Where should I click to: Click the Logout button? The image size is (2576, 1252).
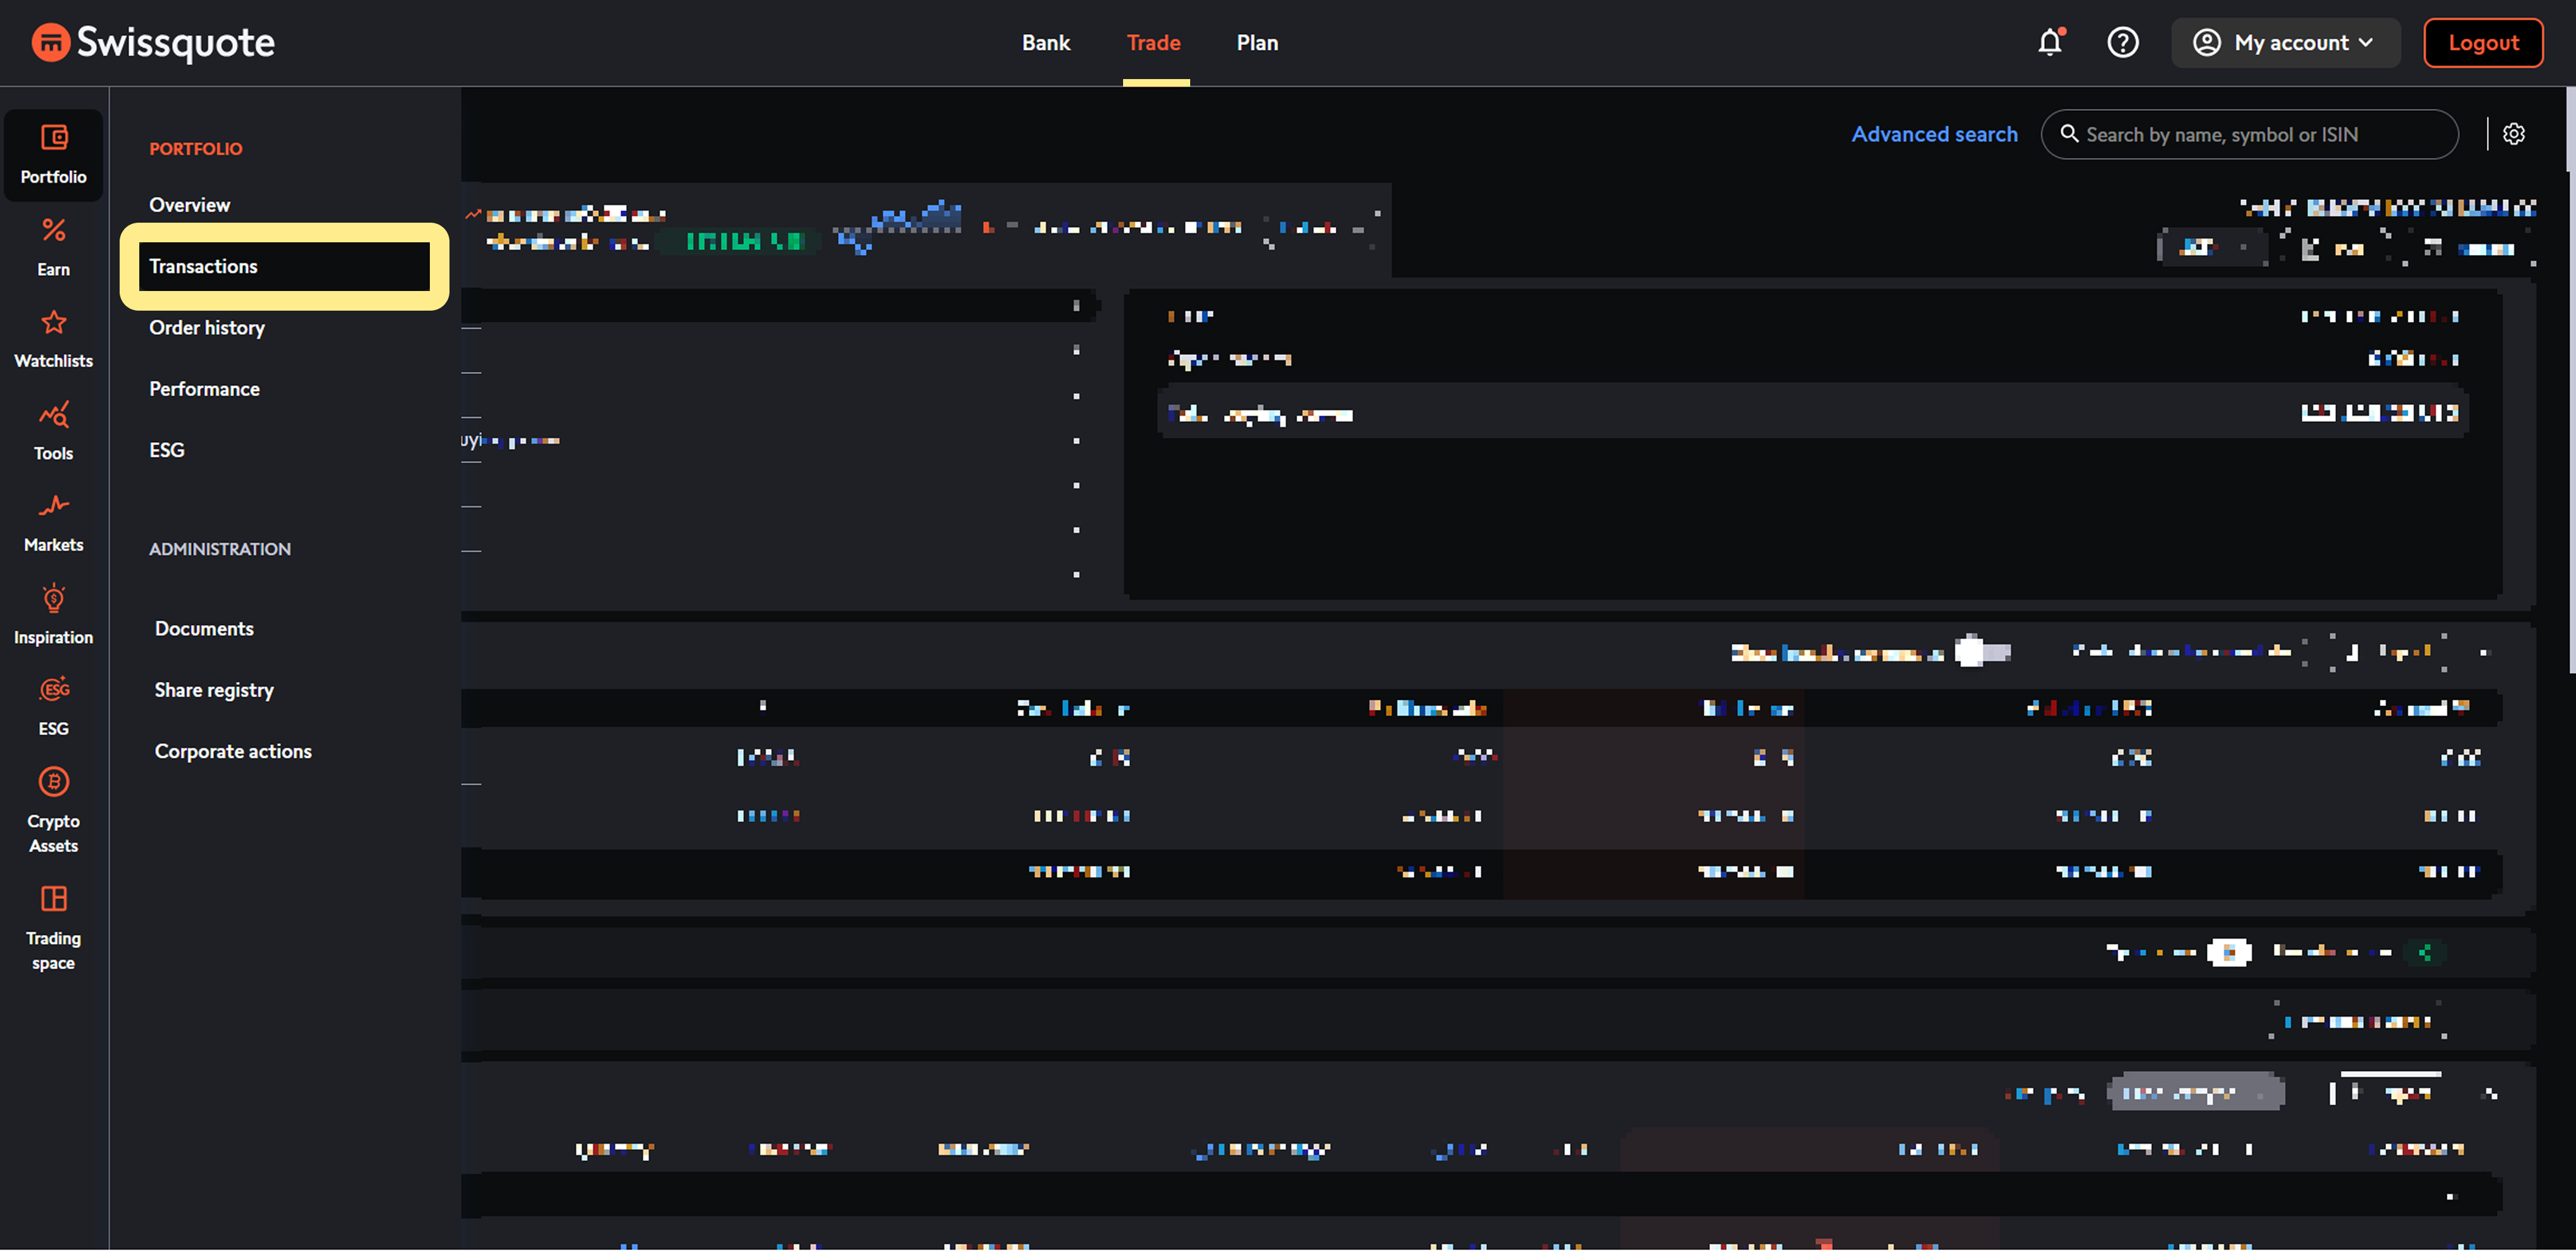click(x=2482, y=42)
